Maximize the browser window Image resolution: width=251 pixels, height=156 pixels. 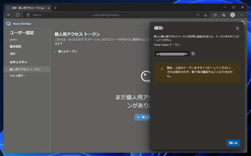[234, 7]
